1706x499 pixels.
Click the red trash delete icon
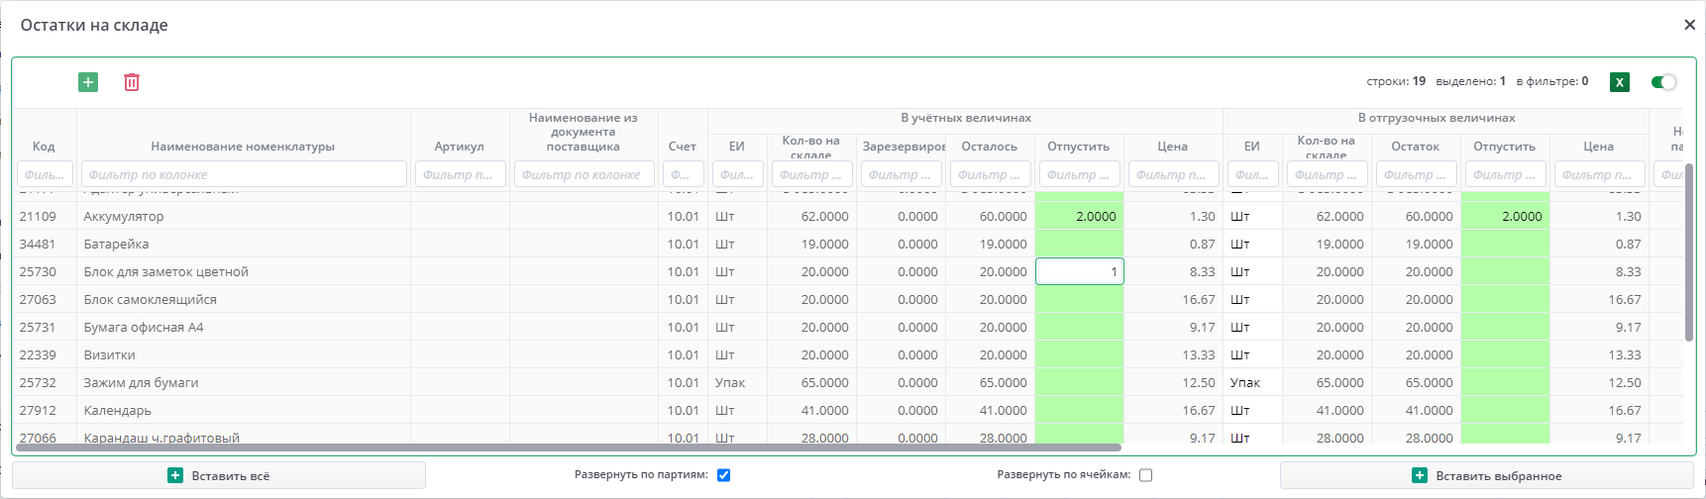[132, 82]
